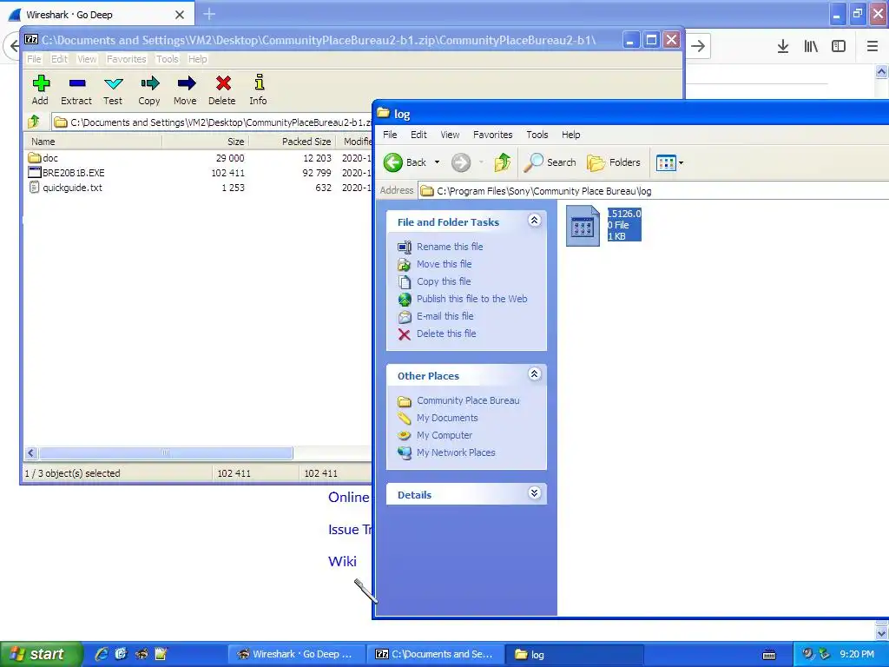Open the Favorites menu in 7-Zip window
The height and width of the screenshot is (667, 889).
point(127,59)
